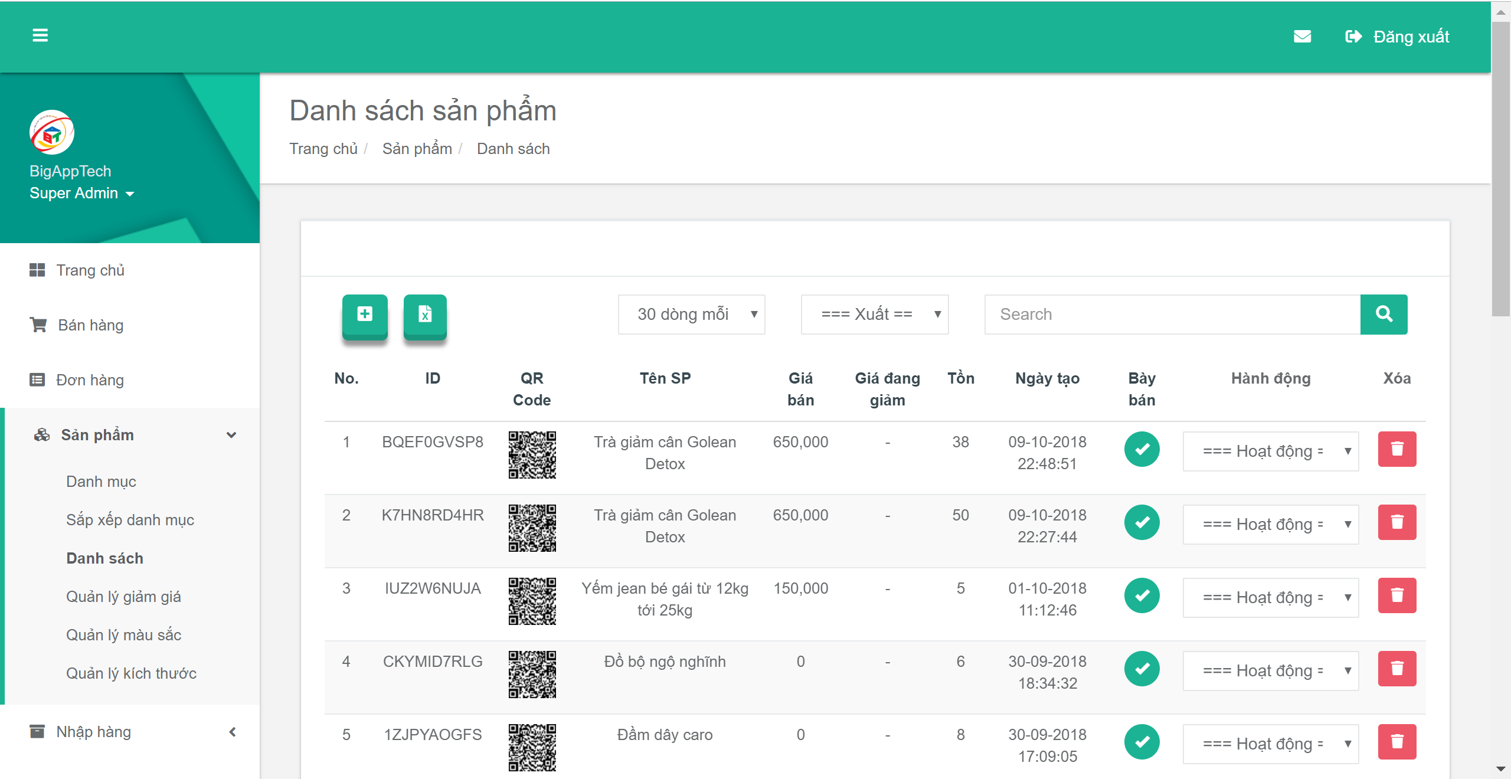
Task: Click the export to Excel icon
Action: (x=425, y=315)
